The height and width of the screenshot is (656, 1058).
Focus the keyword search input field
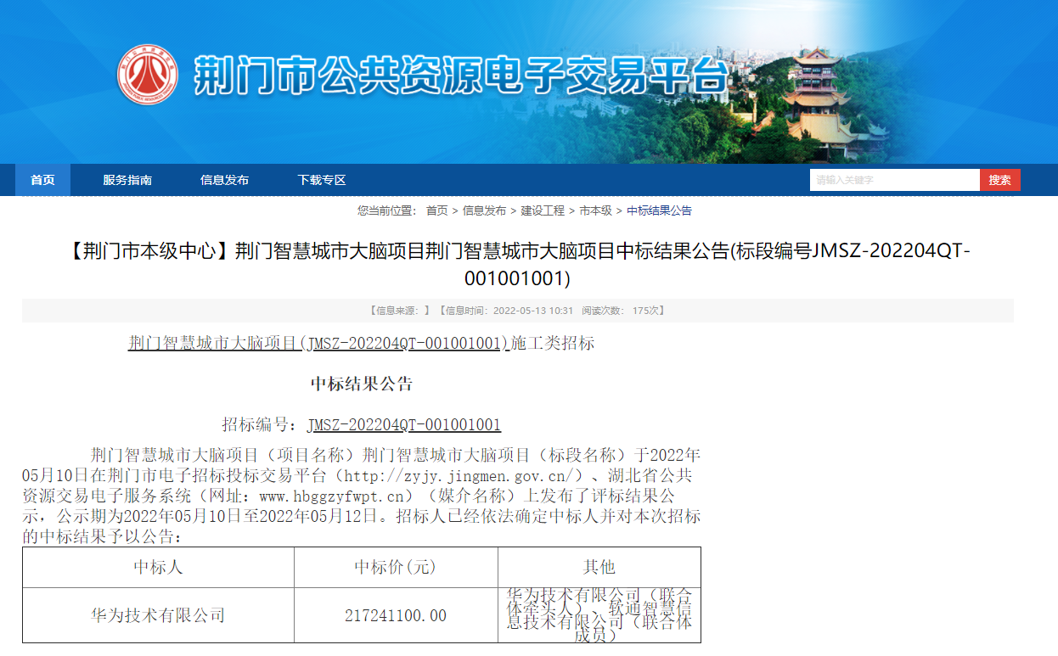point(895,180)
